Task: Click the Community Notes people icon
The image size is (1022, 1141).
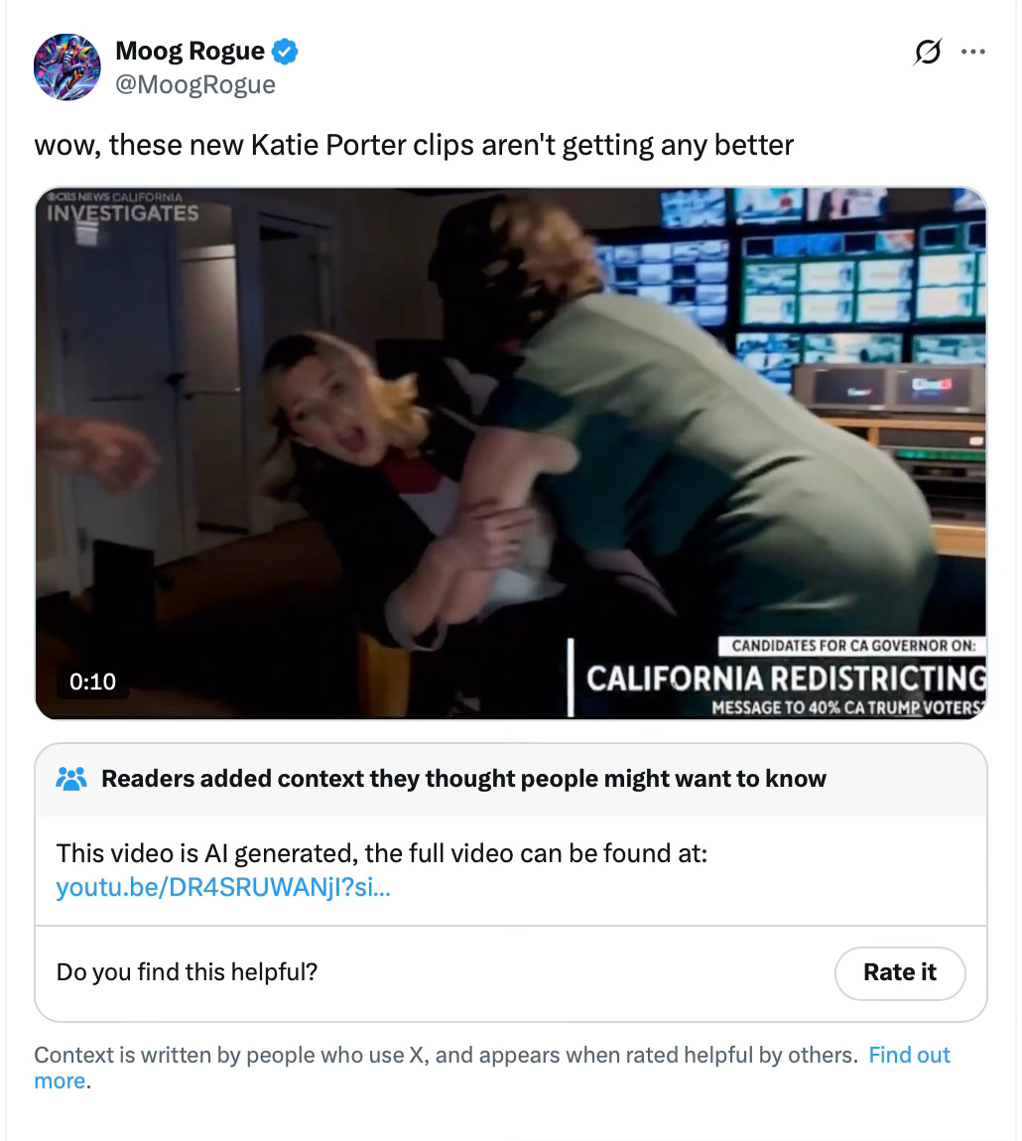Action: tap(71, 779)
